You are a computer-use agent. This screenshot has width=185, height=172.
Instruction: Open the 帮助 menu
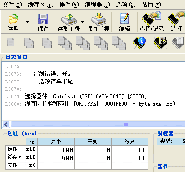(x=151, y=5)
